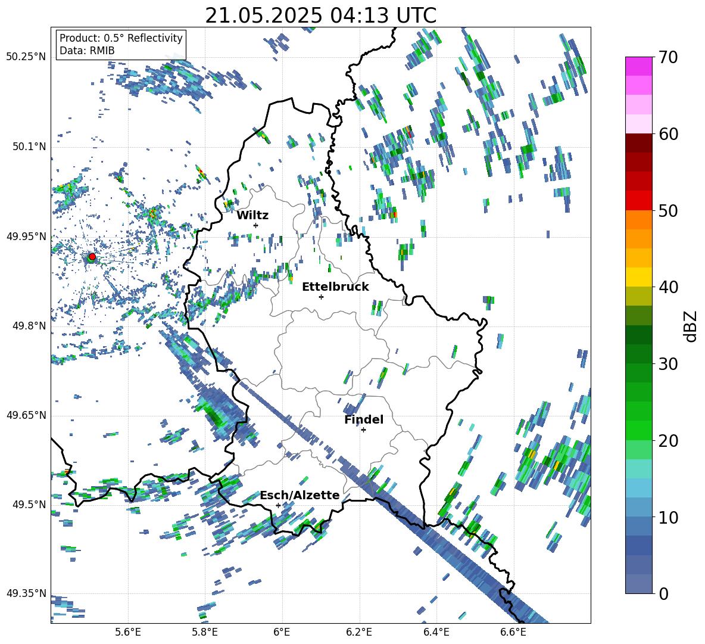Click the colorbar tick label 10
Image resolution: width=705 pixels, height=644 pixels.
pos(668,517)
